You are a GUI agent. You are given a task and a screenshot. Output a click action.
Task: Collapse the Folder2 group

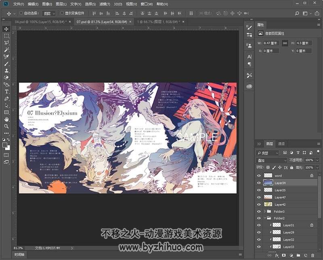coord(265,218)
